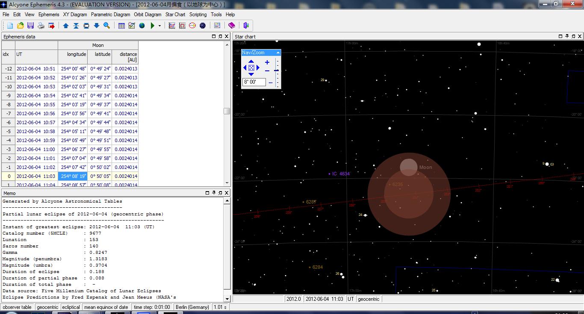Open the Help menu
Viewport: 584px width, 314px height.
(x=230, y=15)
